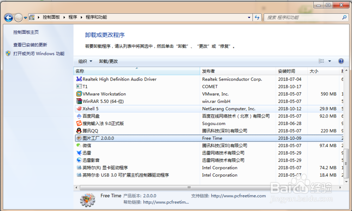Sort by the 安装时间 column header
The image size is (352, 211).
coord(291,71)
